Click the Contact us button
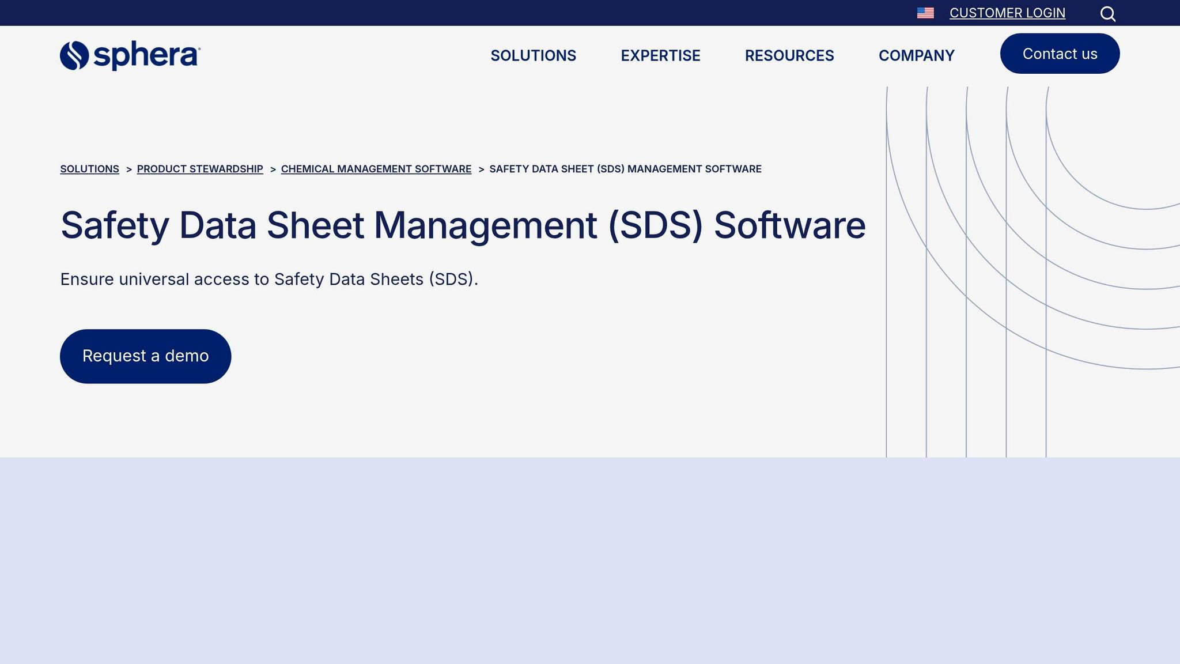Screen dimensions: 1180x664 tap(1060, 54)
